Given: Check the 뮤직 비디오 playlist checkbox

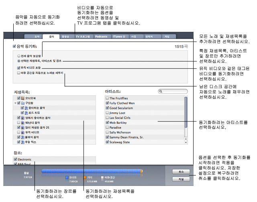Looking at the screenshot, I should tap(19, 132).
